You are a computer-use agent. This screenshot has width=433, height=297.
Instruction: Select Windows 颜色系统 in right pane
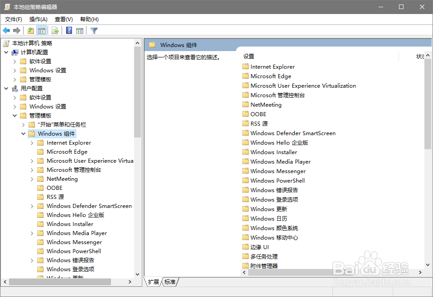[x=274, y=228]
